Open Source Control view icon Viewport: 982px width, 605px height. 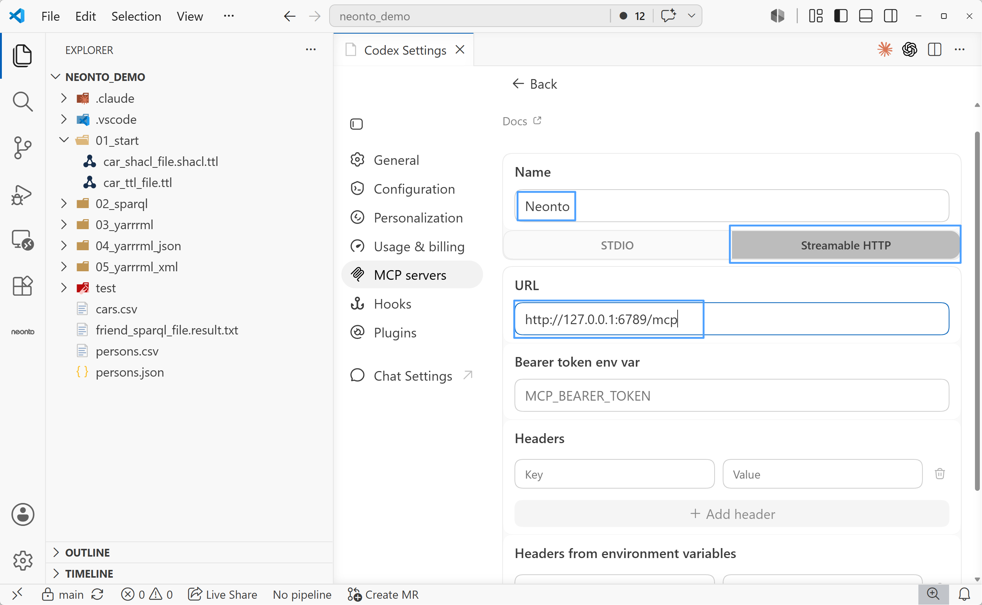click(23, 148)
